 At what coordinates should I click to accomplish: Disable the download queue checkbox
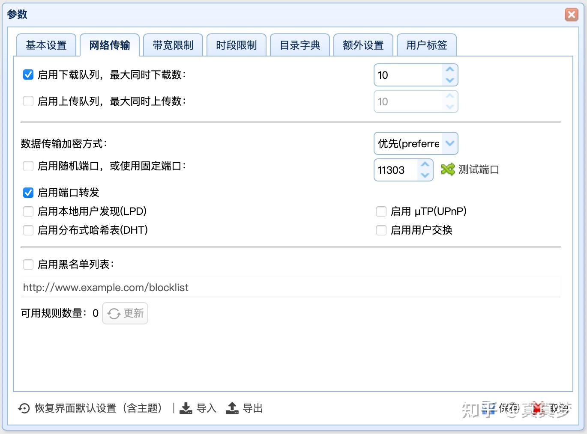28,75
